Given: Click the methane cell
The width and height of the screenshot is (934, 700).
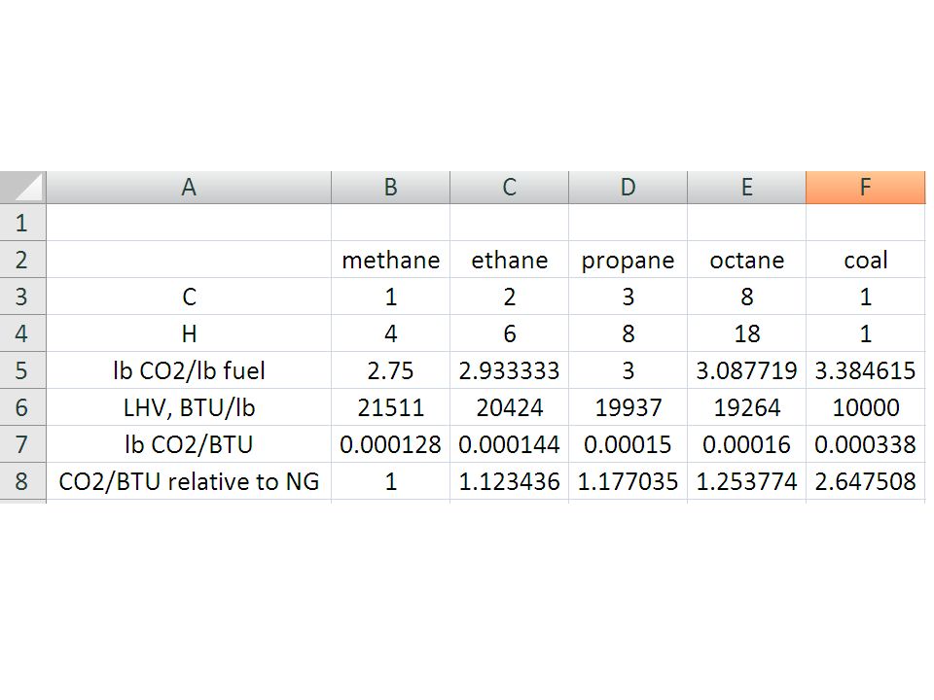Looking at the screenshot, I should 391,260.
